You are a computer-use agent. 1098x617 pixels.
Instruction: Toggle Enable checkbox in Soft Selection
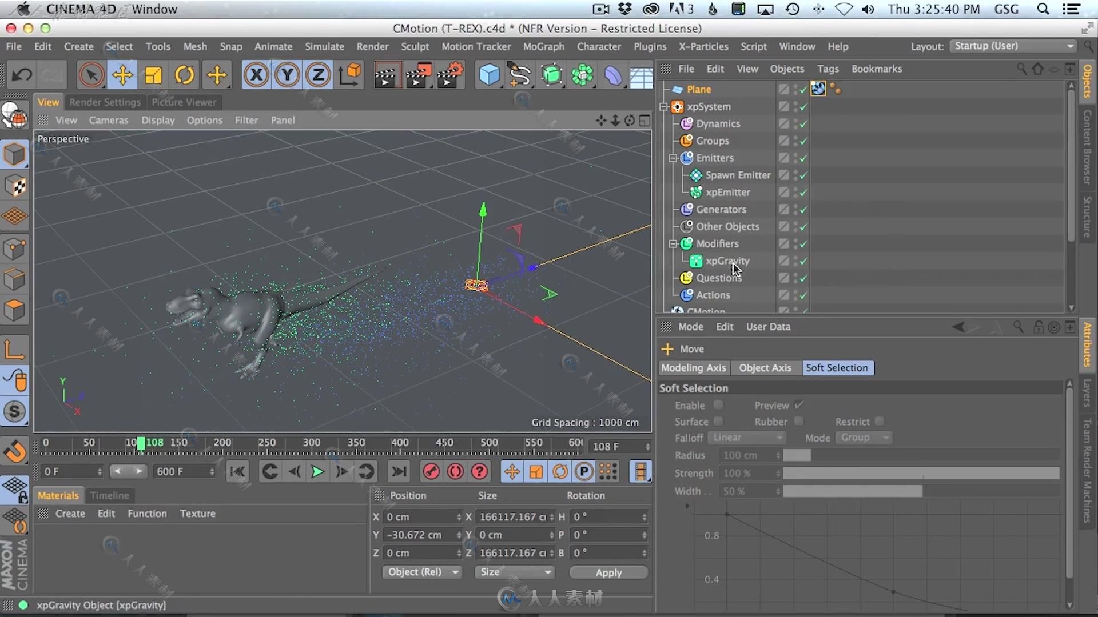tap(718, 404)
